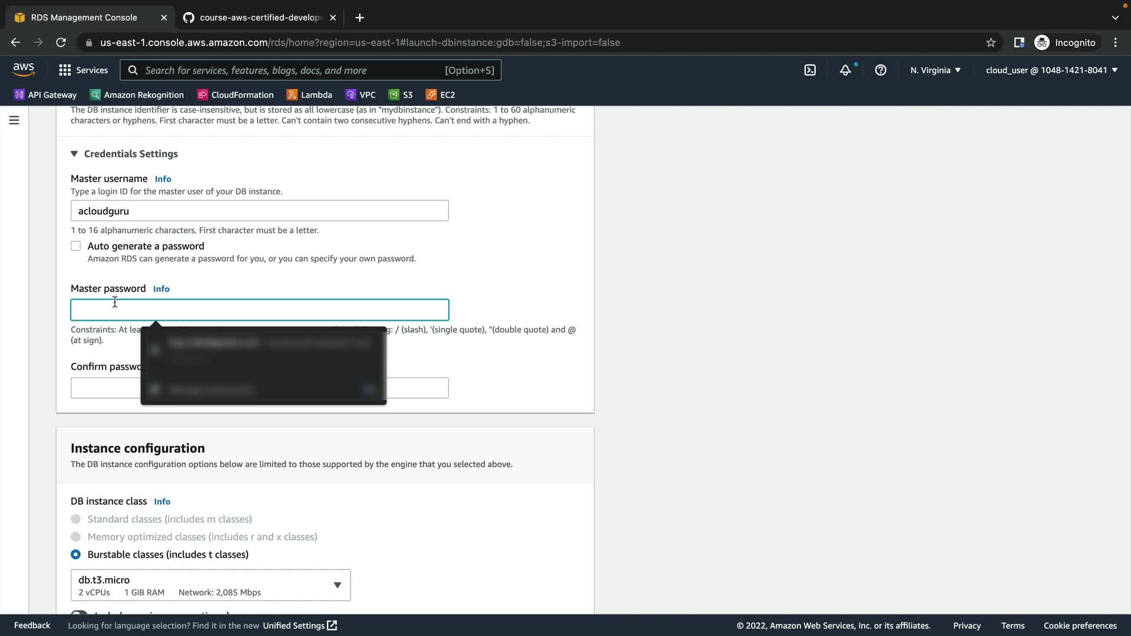Enable Auto generate a password checkbox

76,246
